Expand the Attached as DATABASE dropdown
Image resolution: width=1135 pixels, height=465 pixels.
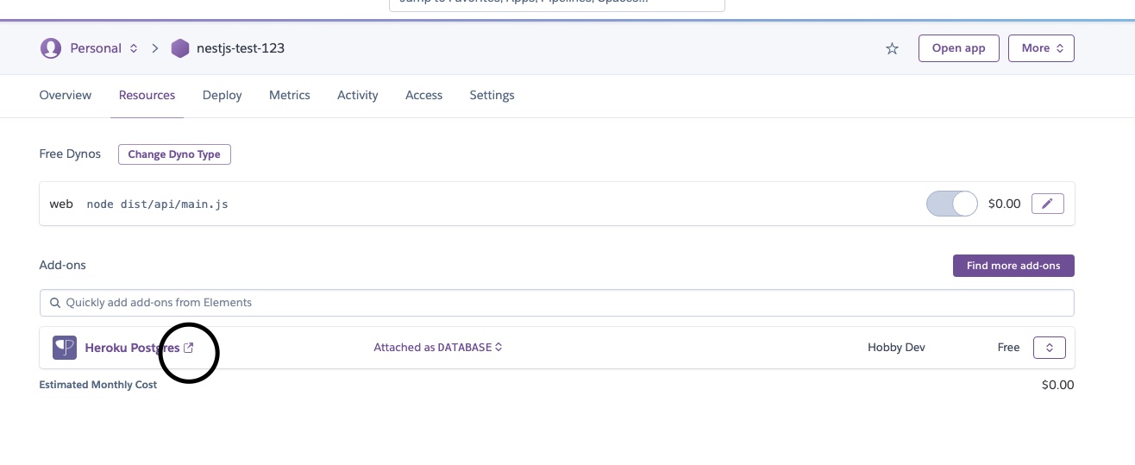(438, 348)
